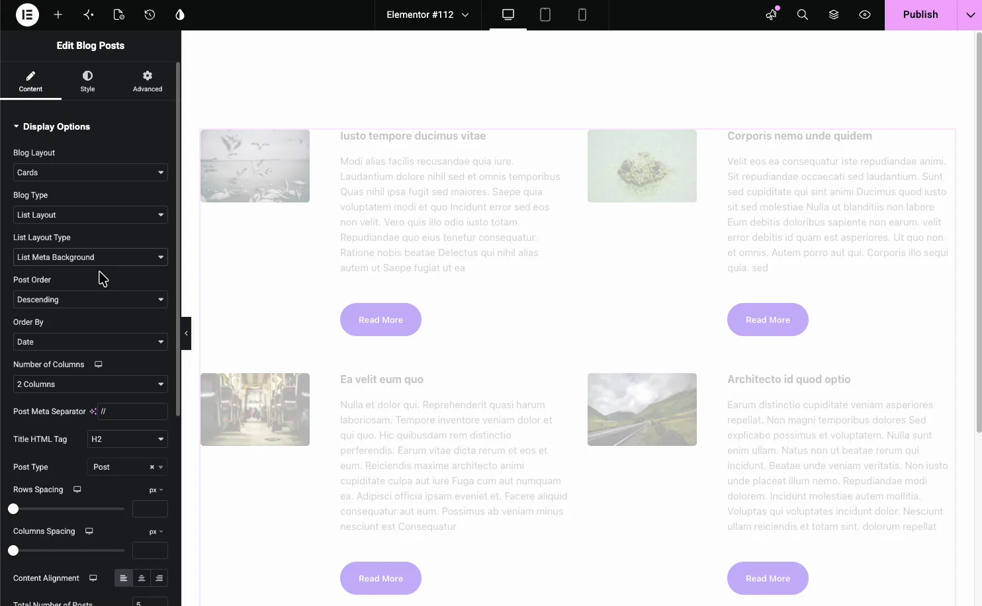Click the Total Number of Posts input field
This screenshot has width=982, height=606.
150,602
